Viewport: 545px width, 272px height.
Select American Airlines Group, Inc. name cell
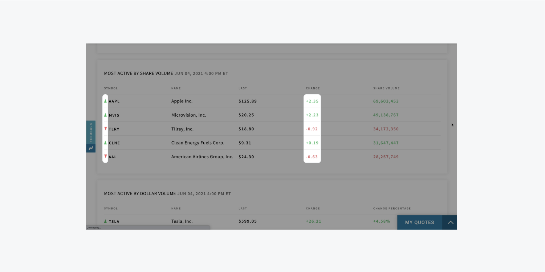202,157
